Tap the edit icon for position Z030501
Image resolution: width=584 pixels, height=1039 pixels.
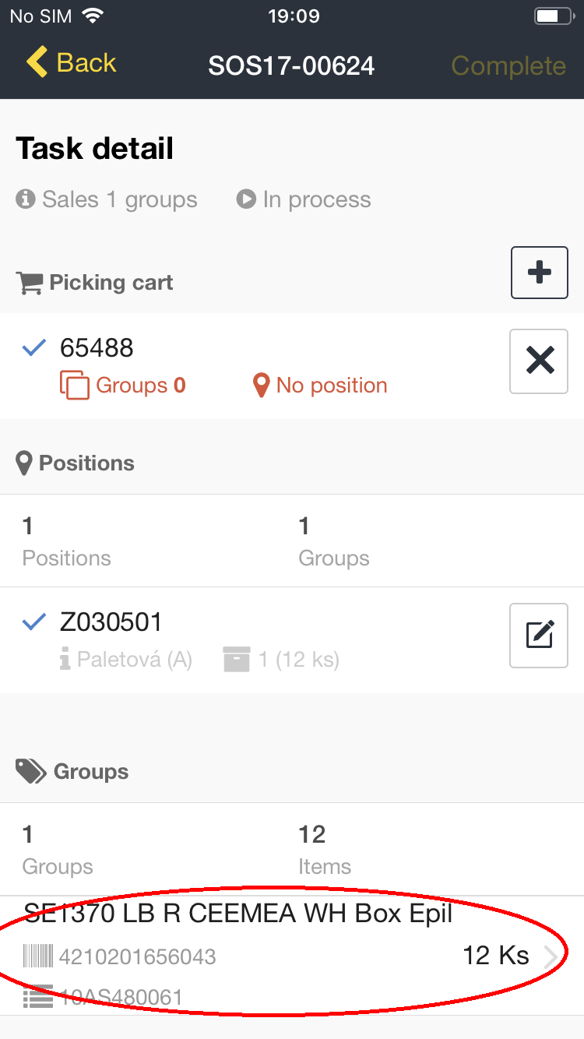pyautogui.click(x=539, y=636)
